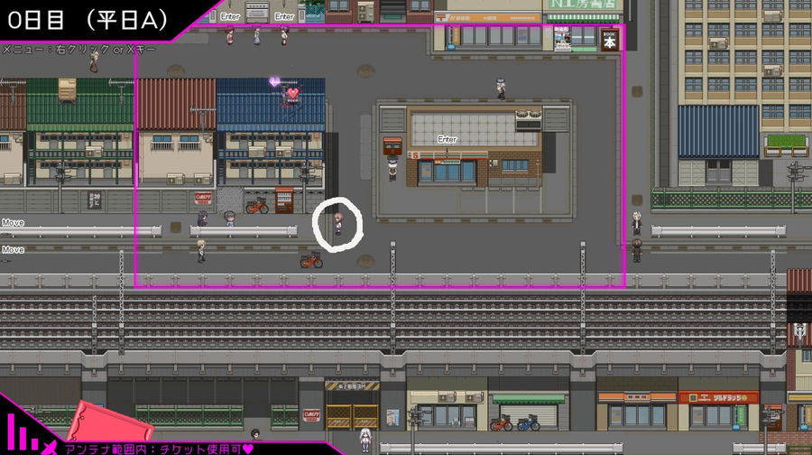The image size is (812, 455).
Task: Click the upper Move label on the left
Action: tap(13, 223)
